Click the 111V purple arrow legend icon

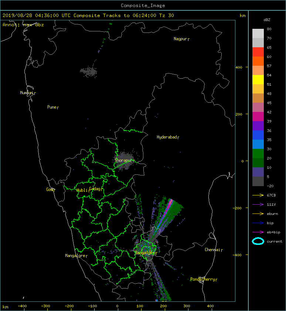(x=258, y=205)
